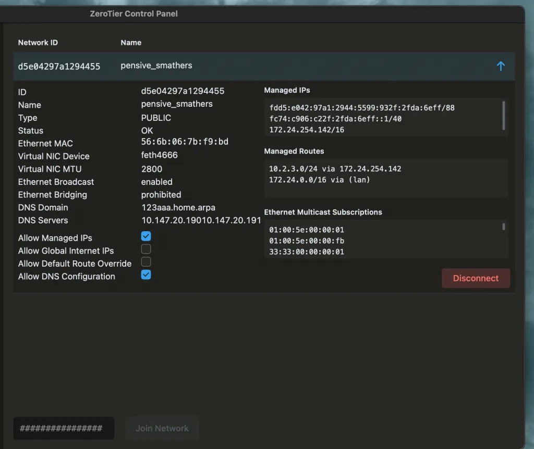The image size is (534, 449).
Task: Click route 10.2.3.0/24 via 172.24.254.142
Action: coord(335,169)
